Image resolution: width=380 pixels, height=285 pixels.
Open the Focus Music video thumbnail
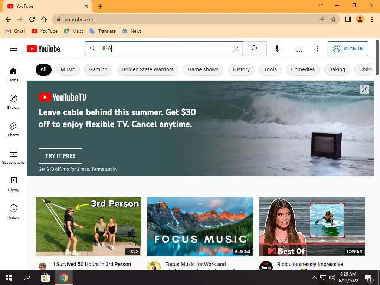pos(200,227)
